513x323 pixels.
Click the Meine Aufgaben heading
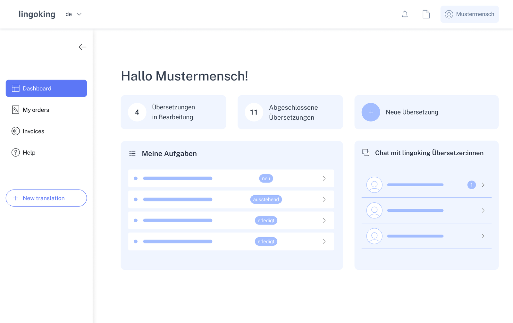(x=169, y=154)
